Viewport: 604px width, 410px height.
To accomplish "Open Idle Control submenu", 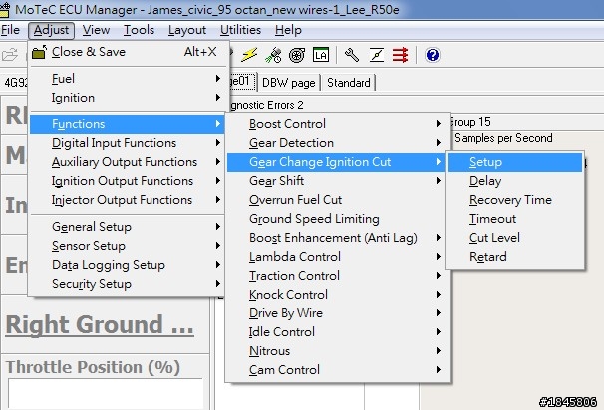I will [337, 332].
